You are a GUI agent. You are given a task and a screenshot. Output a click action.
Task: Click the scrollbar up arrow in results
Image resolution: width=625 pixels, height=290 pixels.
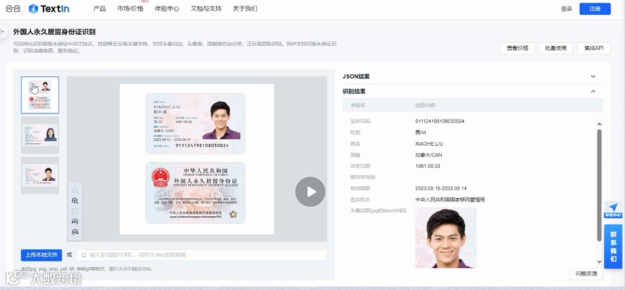[599, 124]
